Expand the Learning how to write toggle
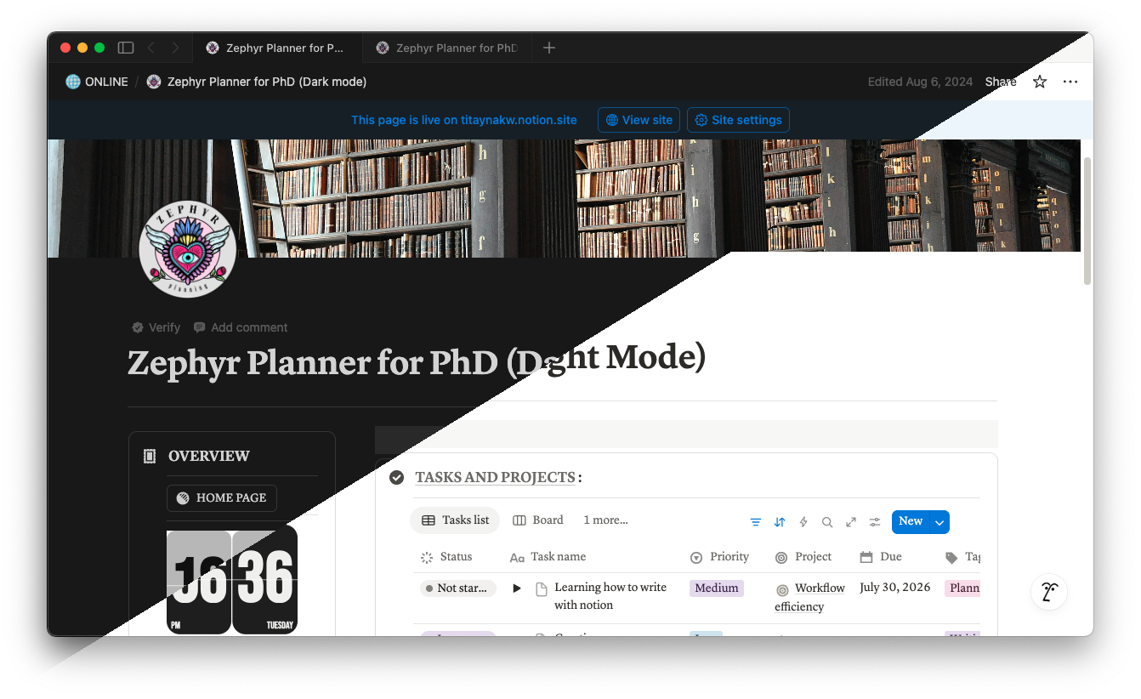 (x=516, y=588)
